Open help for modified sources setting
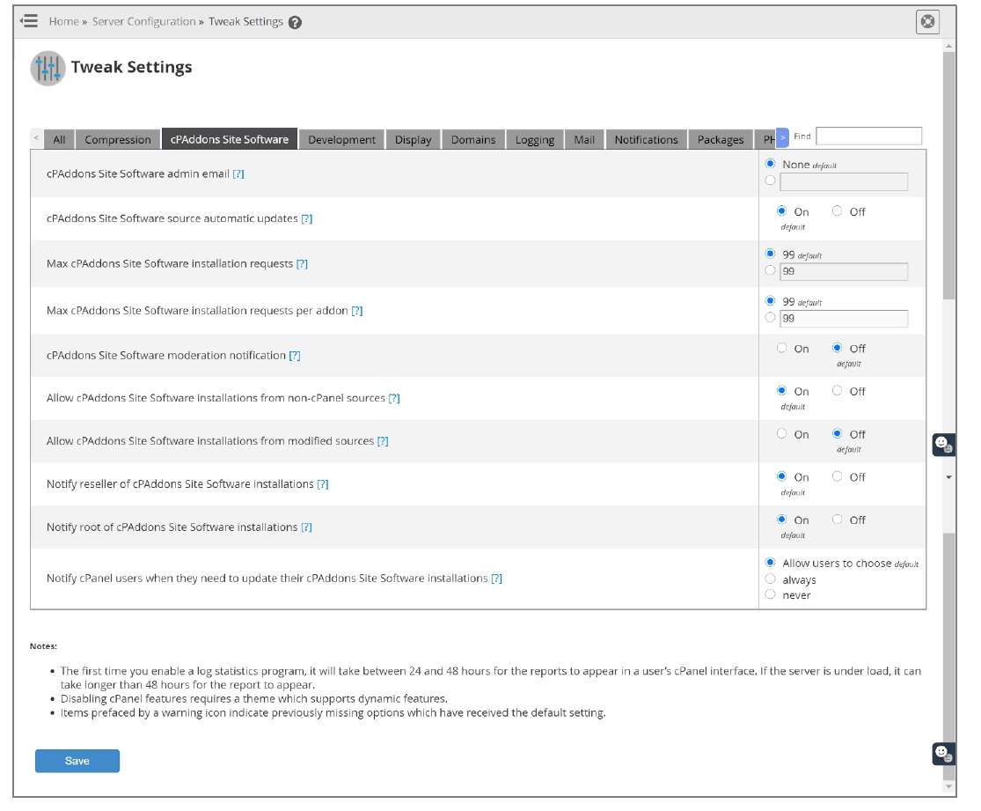981x811 pixels. 383,441
